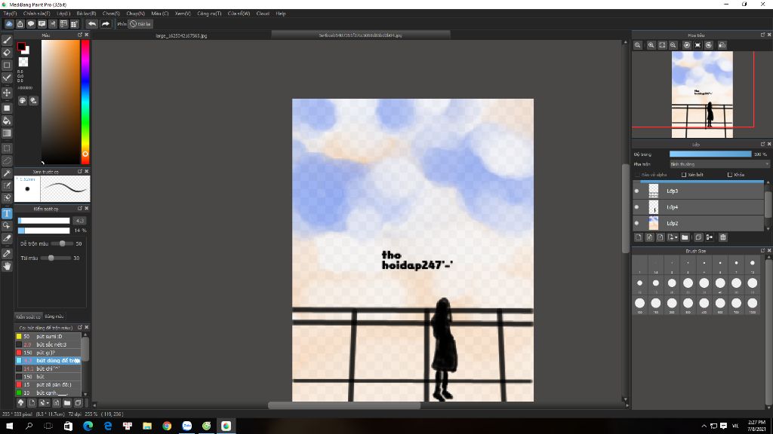Select the Move tool with four arrows
The width and height of the screenshot is (773, 434).
click(x=7, y=93)
